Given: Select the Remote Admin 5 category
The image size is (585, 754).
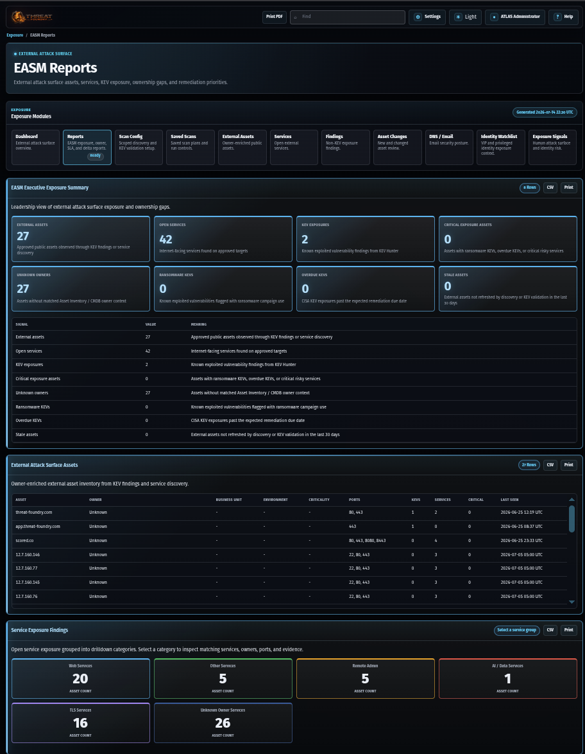Looking at the screenshot, I should pyautogui.click(x=366, y=678).
